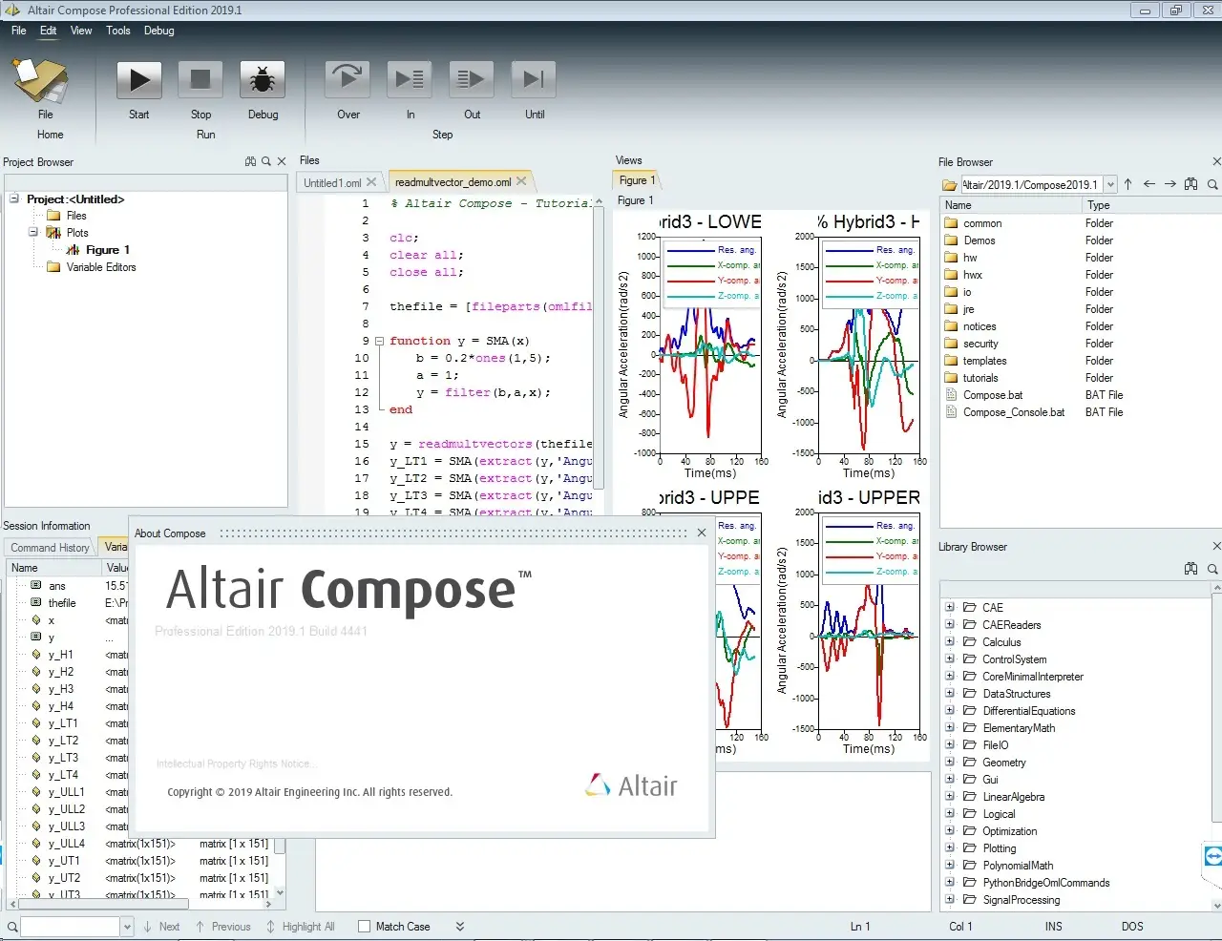Navigate back in File Browser
The height and width of the screenshot is (941, 1222).
(1148, 184)
